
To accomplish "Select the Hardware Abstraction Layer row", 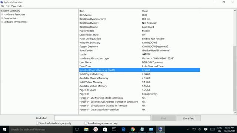I will pyautogui.click(x=140, y=58).
